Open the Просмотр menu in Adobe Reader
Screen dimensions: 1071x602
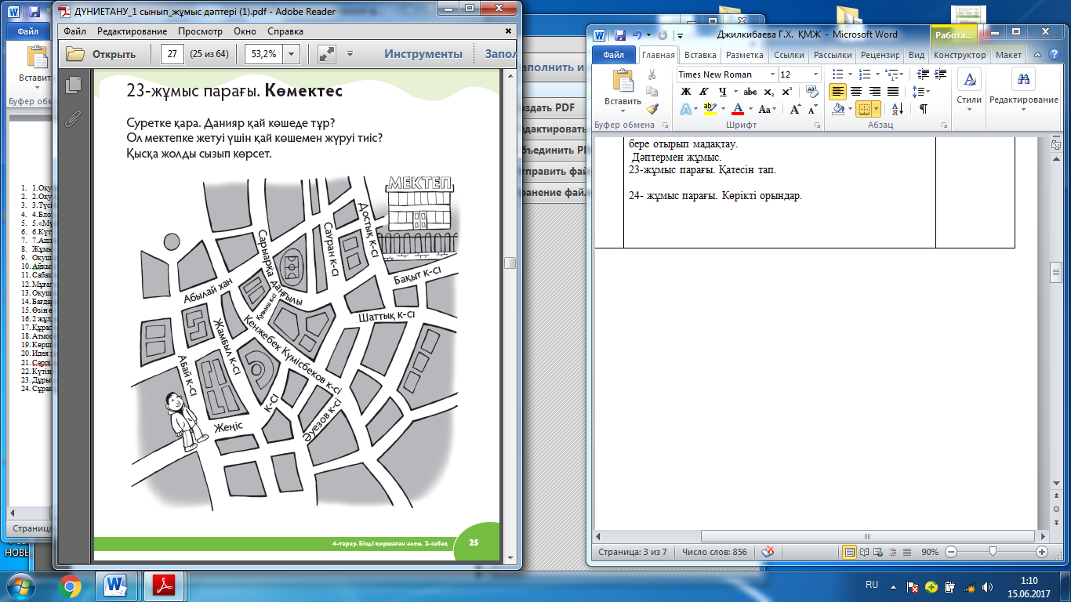[200, 31]
